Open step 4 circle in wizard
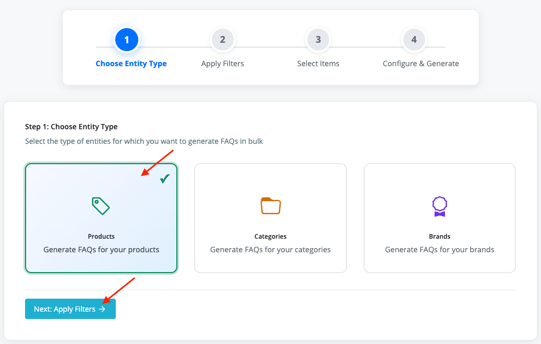Screen dimensions: 541x344 coord(414,40)
